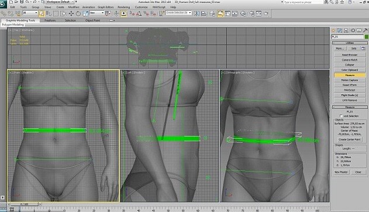This screenshot has width=369, height=212.
Task: Click the Render Production teapot icon
Action: point(266,13)
